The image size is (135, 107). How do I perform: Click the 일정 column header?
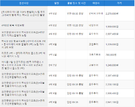pyautogui.click(x=57, y=3)
